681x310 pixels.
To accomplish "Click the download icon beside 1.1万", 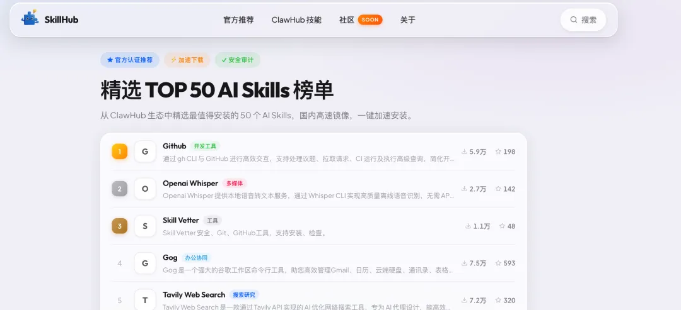I will click(x=468, y=226).
